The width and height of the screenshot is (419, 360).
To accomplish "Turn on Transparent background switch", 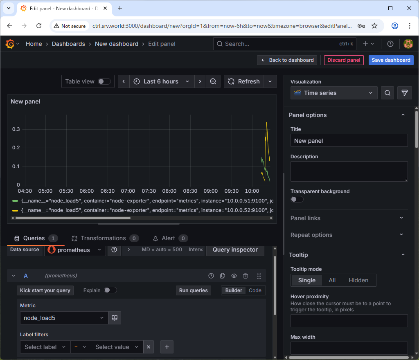I will (297, 199).
